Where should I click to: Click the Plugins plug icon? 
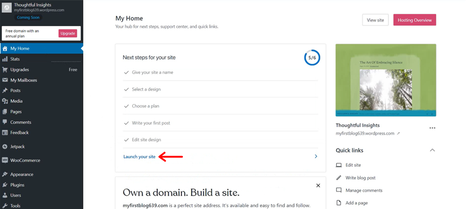[x=5, y=185]
